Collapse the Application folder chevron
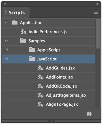 point(6,23)
